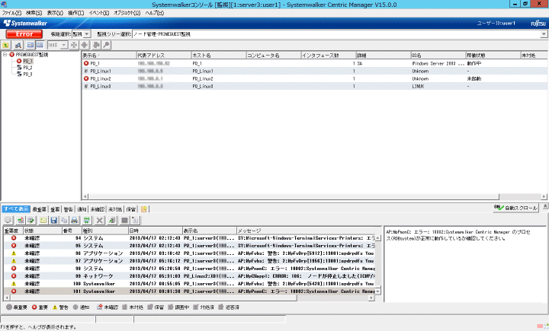549x331 pixels.
Task: Sort node list by 代表アドレス column
Action: 164,56
